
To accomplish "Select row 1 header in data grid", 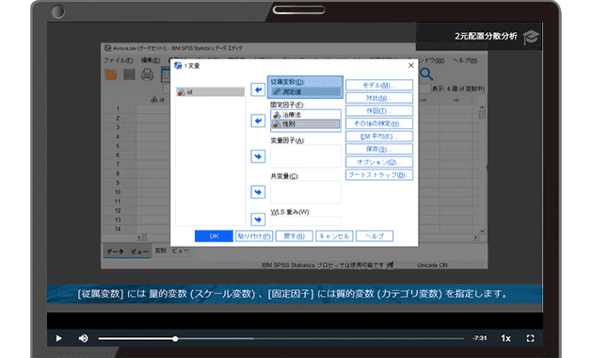I will 118,109.
